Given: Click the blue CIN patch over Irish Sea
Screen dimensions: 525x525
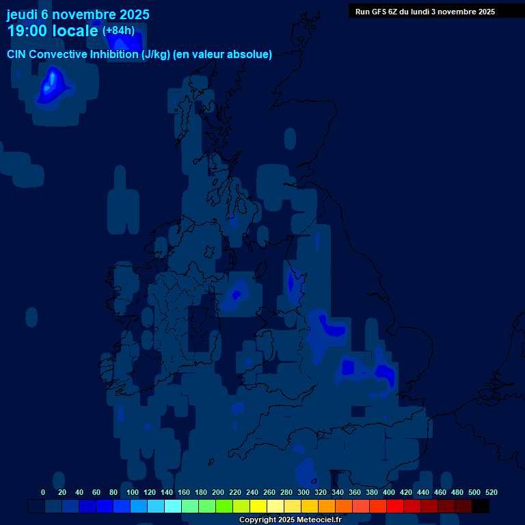Looking at the screenshot, I should (x=237, y=295).
